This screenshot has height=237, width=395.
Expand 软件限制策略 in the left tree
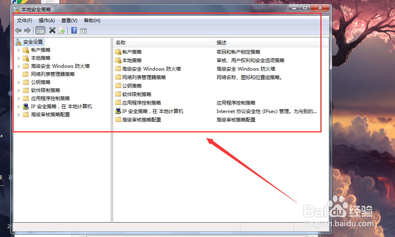coord(19,90)
